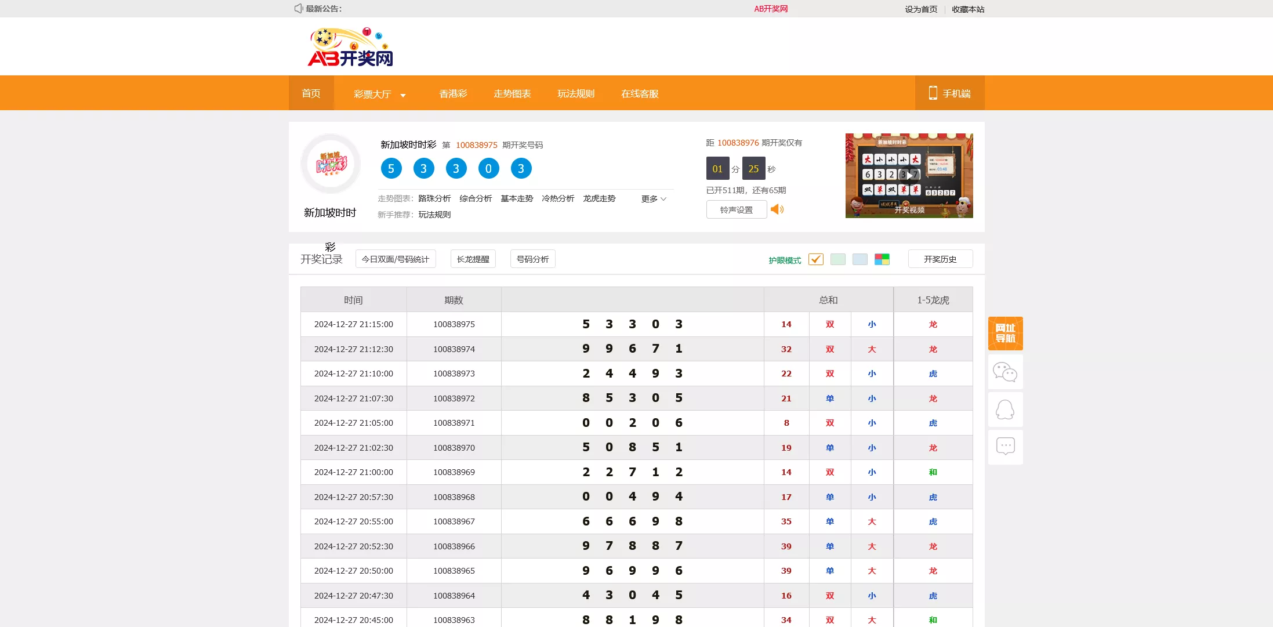Click the 长龙提醒 button
This screenshot has height=627, width=1273.
click(473, 259)
